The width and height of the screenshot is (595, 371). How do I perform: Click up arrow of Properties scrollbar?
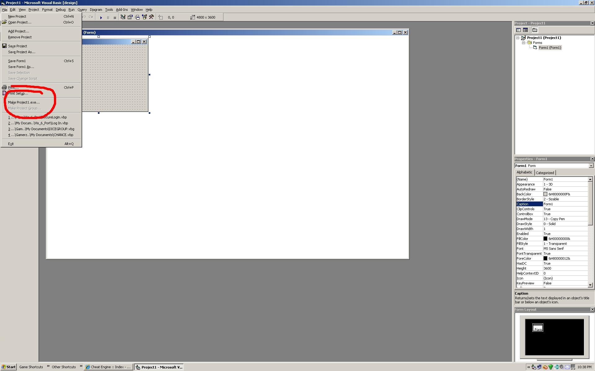(590, 179)
